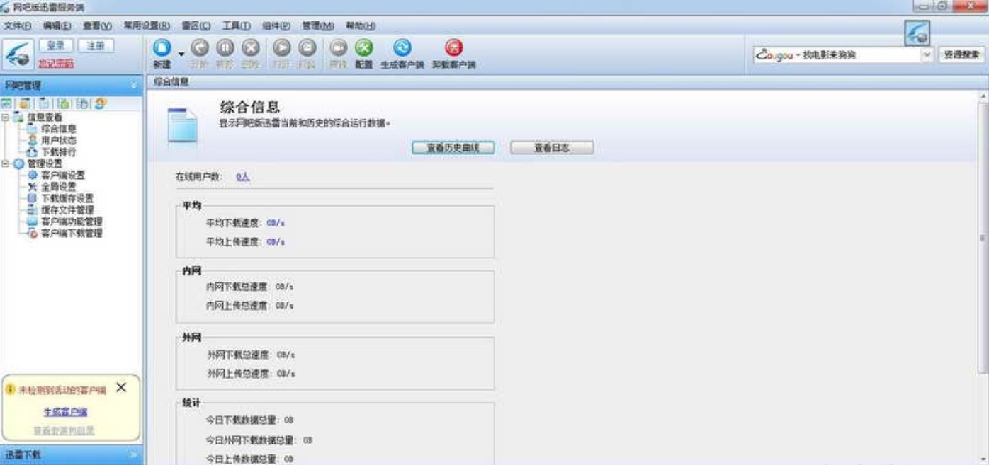Click the 登录 login button

pyautogui.click(x=56, y=45)
